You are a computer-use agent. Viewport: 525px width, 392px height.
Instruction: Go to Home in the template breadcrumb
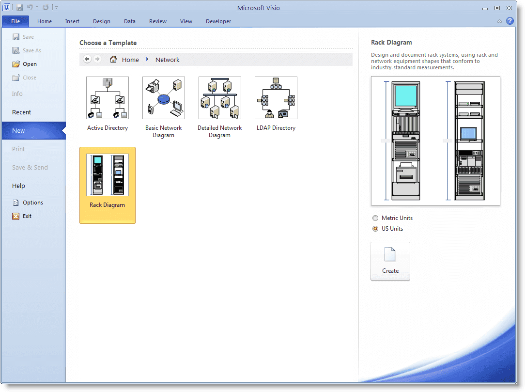[x=130, y=60]
